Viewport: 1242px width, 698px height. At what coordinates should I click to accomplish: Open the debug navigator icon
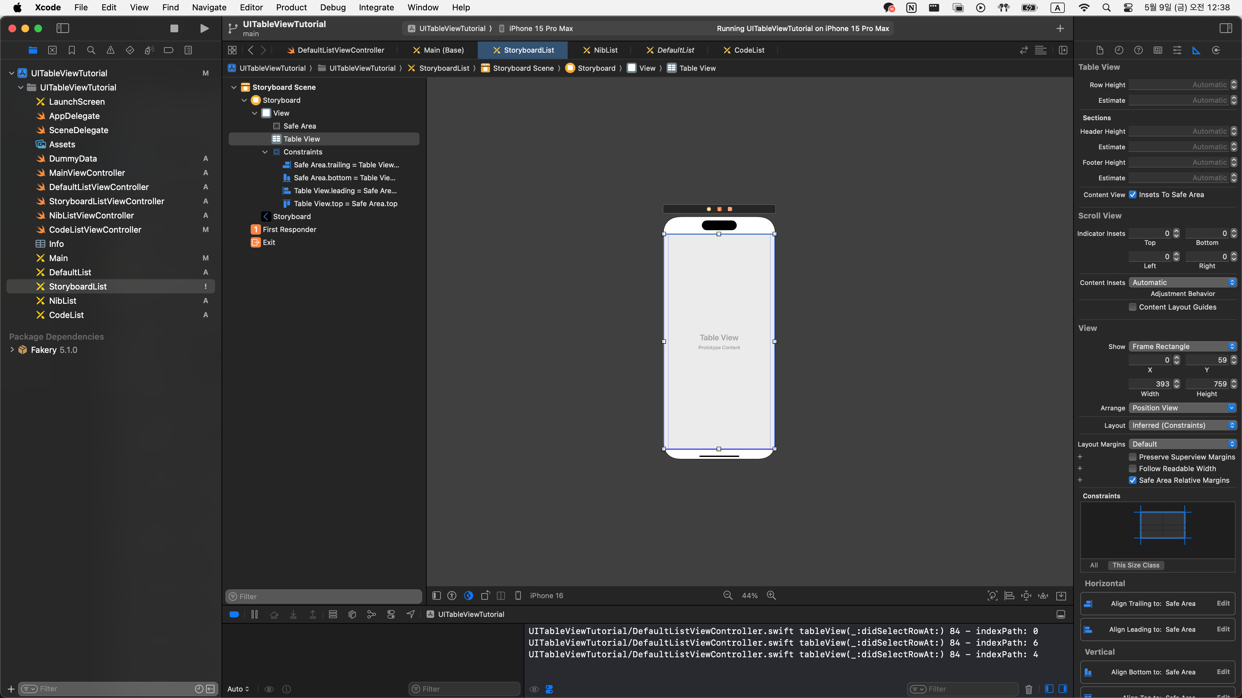click(149, 50)
